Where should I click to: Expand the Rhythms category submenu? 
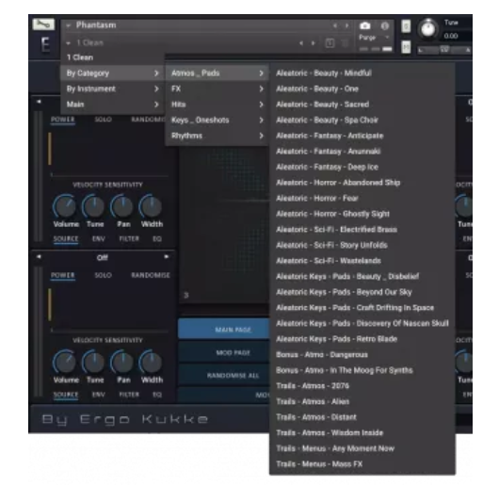coord(217,136)
